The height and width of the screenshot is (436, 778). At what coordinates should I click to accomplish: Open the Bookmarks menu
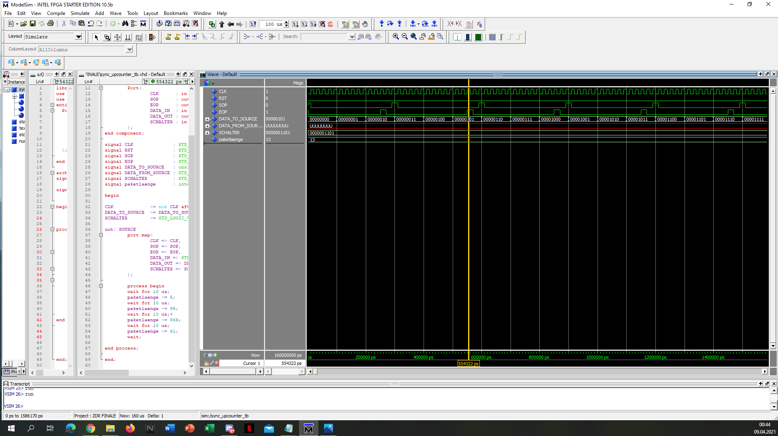point(176,13)
